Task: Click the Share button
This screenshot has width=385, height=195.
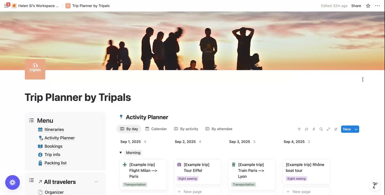Action: click(x=356, y=6)
